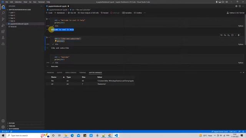Image resolution: width=246 pixels, height=138 pixels.
Task: Select the Python 3.10.7 kernel picker
Action: 236,13
